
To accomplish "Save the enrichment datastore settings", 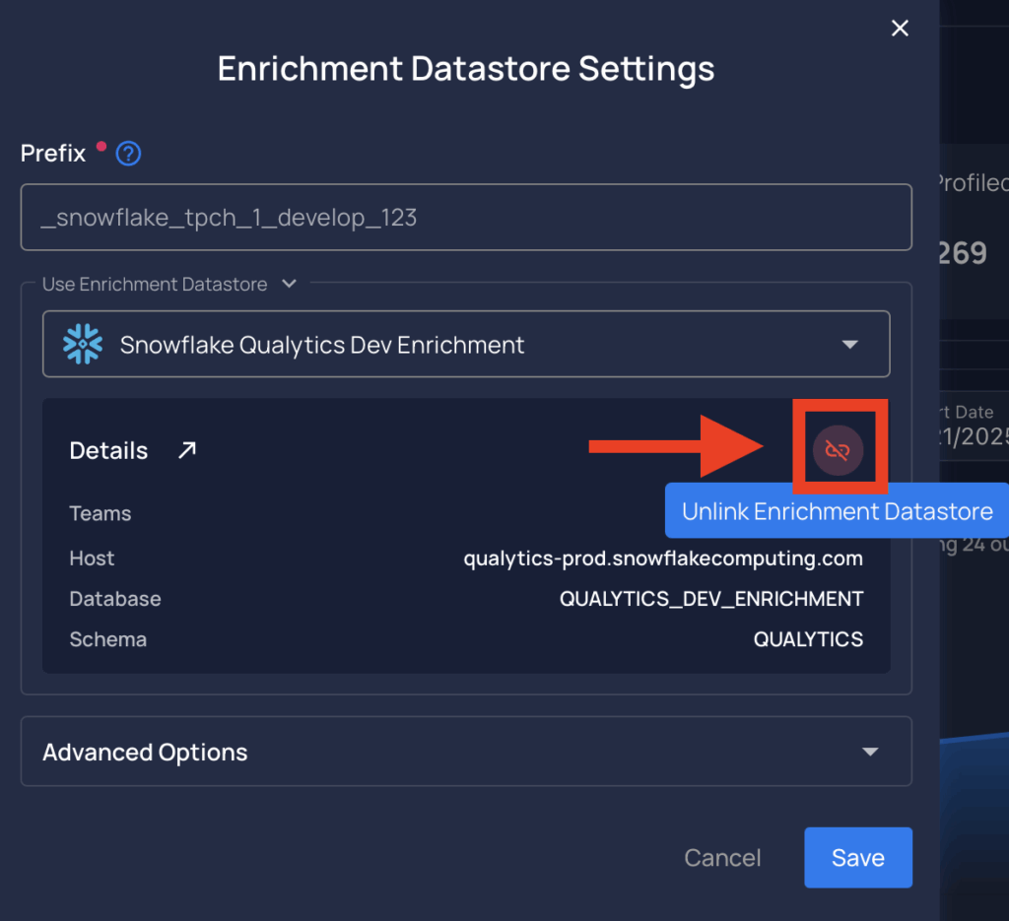I will click(858, 857).
